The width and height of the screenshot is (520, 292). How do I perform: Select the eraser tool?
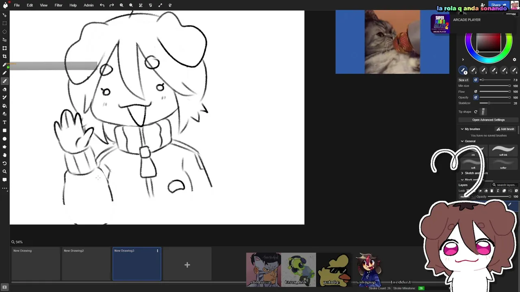click(4, 89)
